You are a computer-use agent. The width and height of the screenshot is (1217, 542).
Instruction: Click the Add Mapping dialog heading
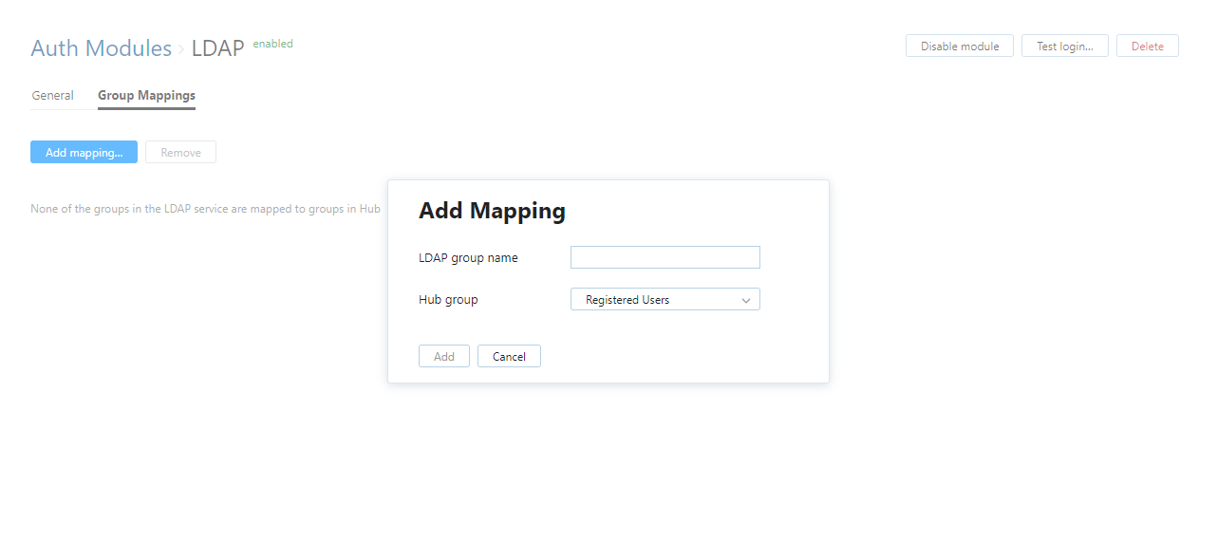492,211
